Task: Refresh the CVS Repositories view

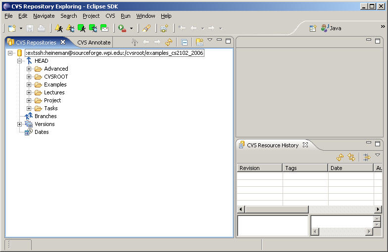Action: (x=169, y=42)
